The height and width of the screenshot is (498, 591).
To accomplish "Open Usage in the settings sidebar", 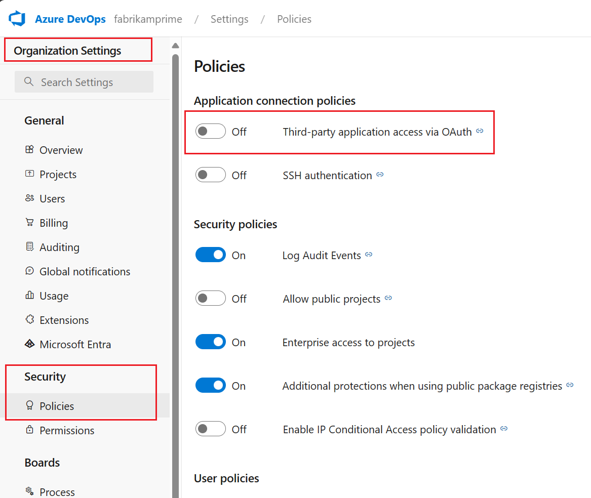I will (x=85, y=296).
